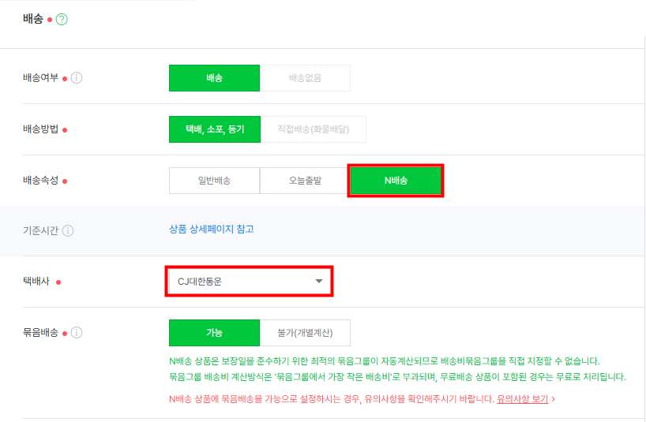Enable 묶음배송 with the 가능 button
Image resolution: width=646 pixels, height=422 pixels.
pos(214,333)
